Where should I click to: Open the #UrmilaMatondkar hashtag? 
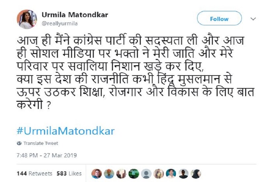(65, 131)
